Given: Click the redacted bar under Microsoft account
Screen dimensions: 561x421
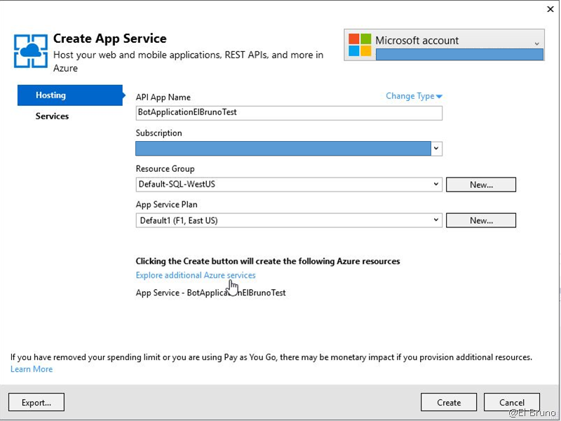Looking at the screenshot, I should (x=459, y=55).
